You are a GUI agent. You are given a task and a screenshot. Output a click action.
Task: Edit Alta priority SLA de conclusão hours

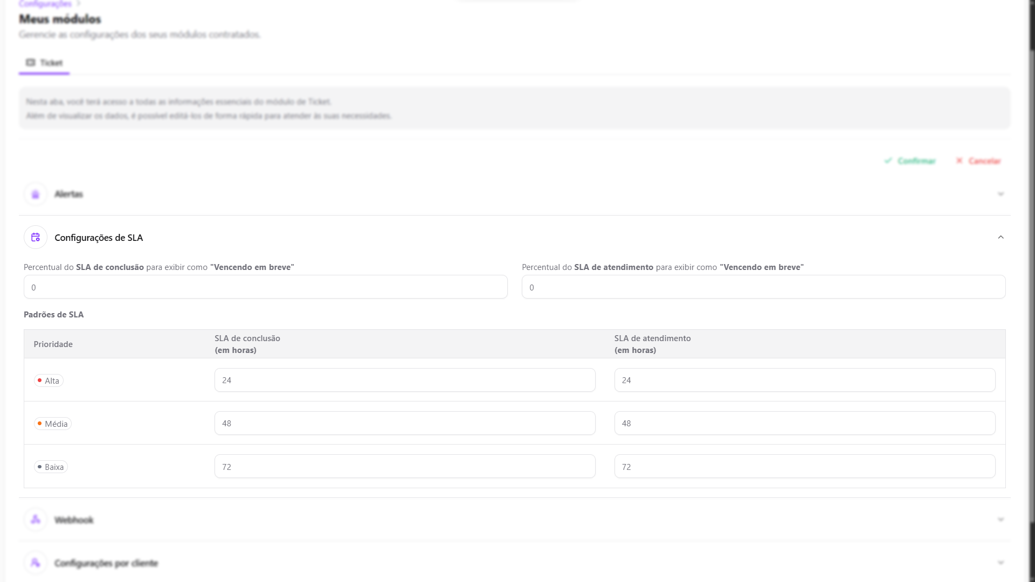[404, 380]
